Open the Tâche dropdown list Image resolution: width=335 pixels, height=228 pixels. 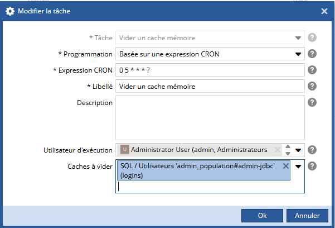click(298, 38)
